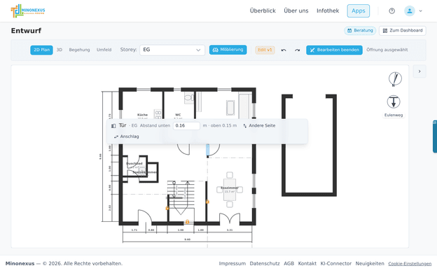437x273 pixels.
Task: Toggle the Möblierung button
Action: 228,50
